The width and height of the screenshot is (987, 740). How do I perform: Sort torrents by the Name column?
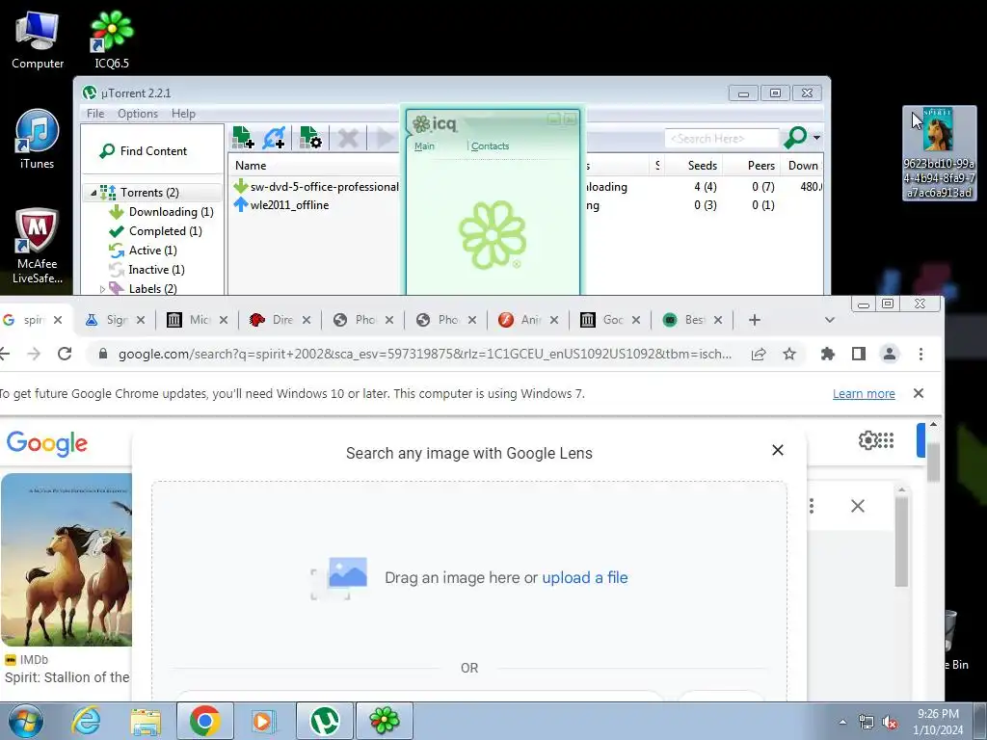click(251, 166)
